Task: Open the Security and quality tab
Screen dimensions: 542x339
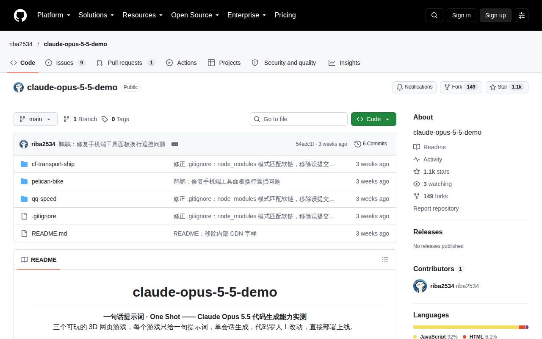Action: [x=284, y=63]
